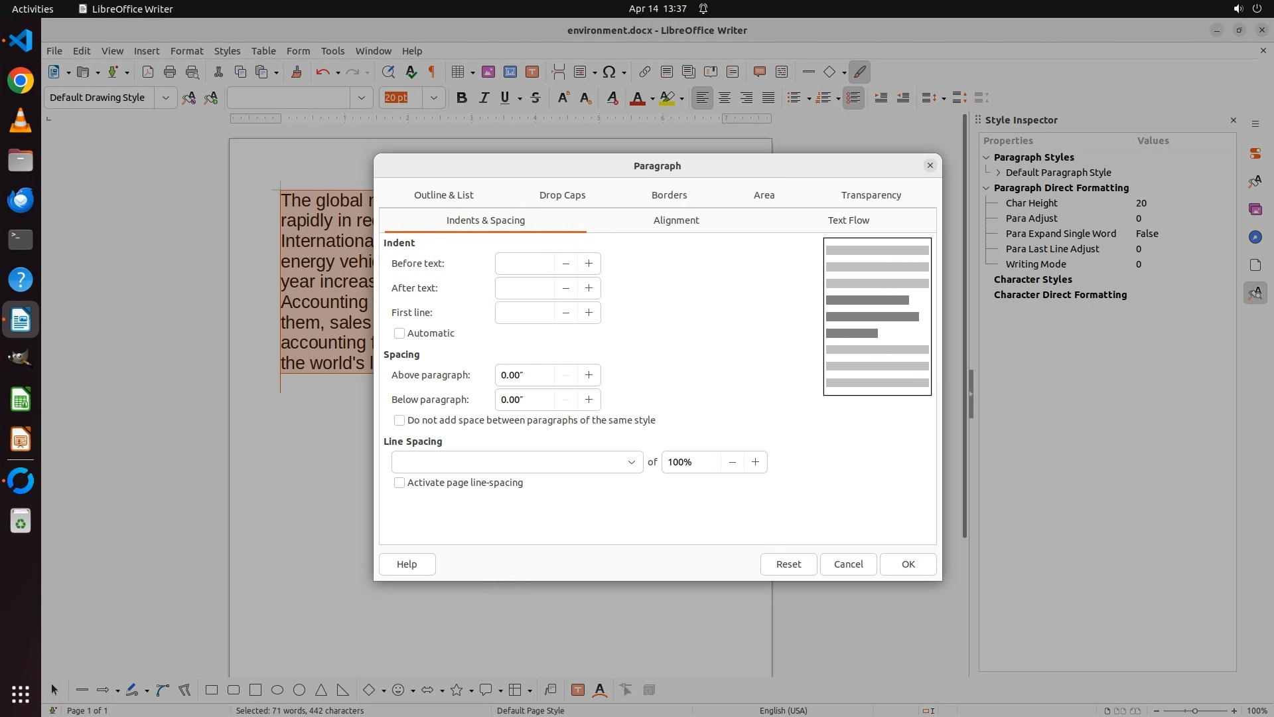Click the Bold formatting icon

tap(462, 98)
